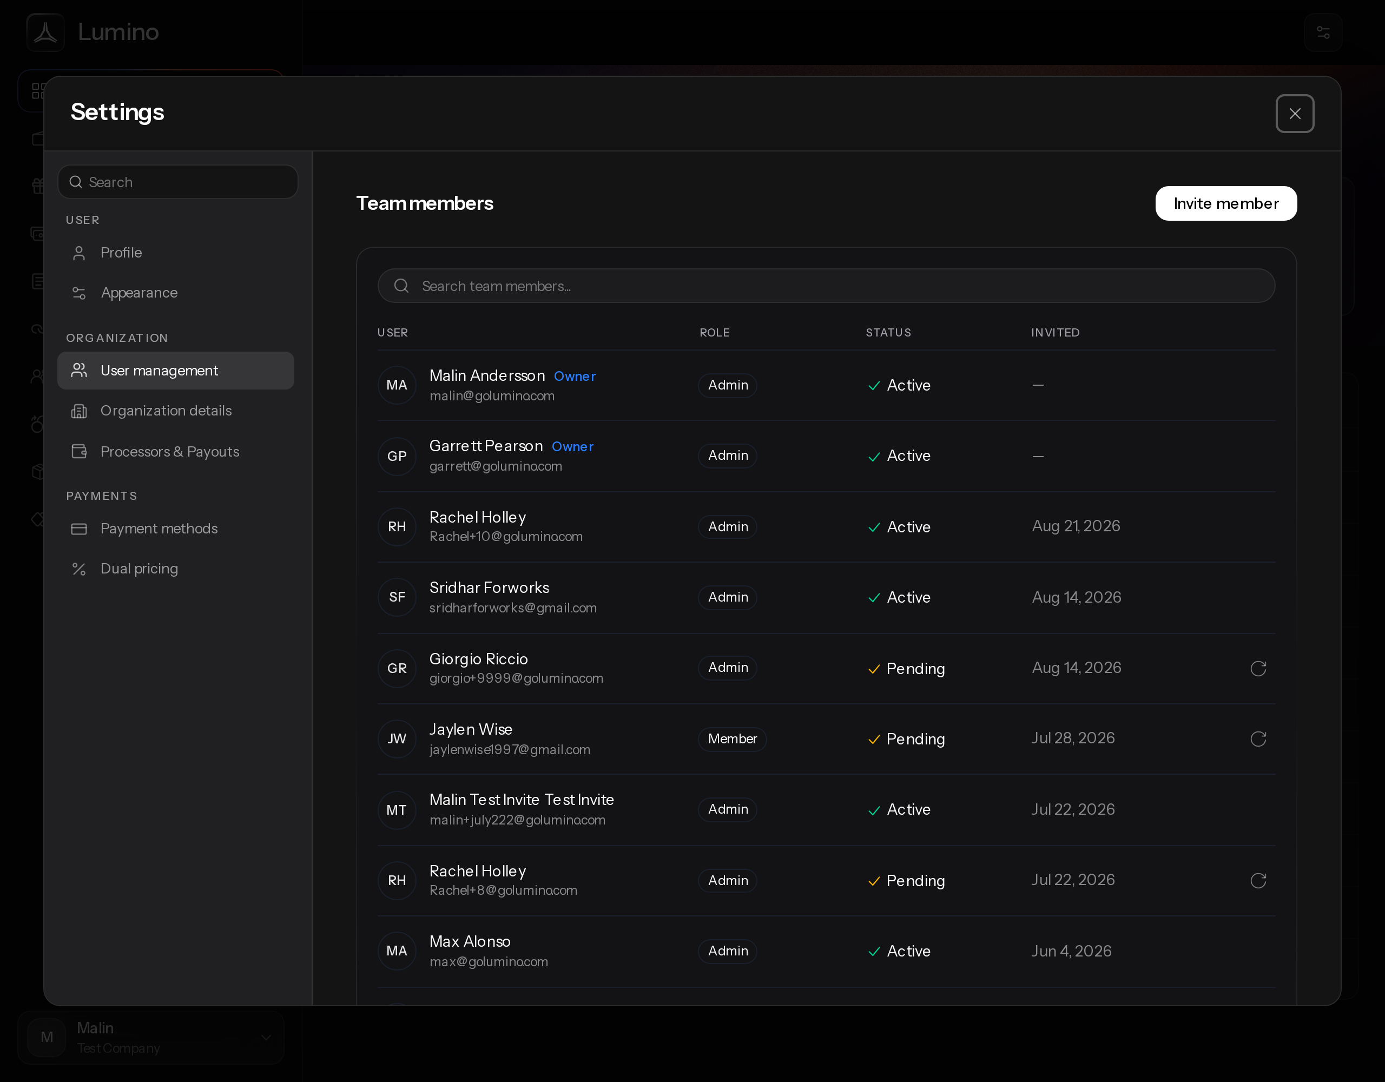
Task: Expand the Malin Test Company account switcher
Action: tap(151, 1038)
